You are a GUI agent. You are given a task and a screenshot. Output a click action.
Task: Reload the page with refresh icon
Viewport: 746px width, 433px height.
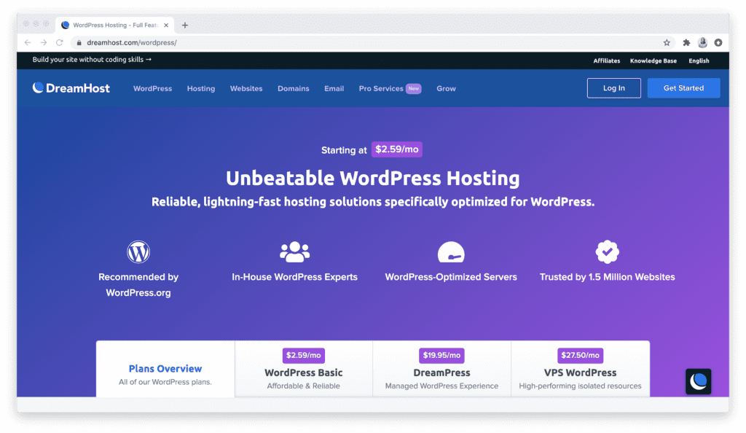(60, 42)
